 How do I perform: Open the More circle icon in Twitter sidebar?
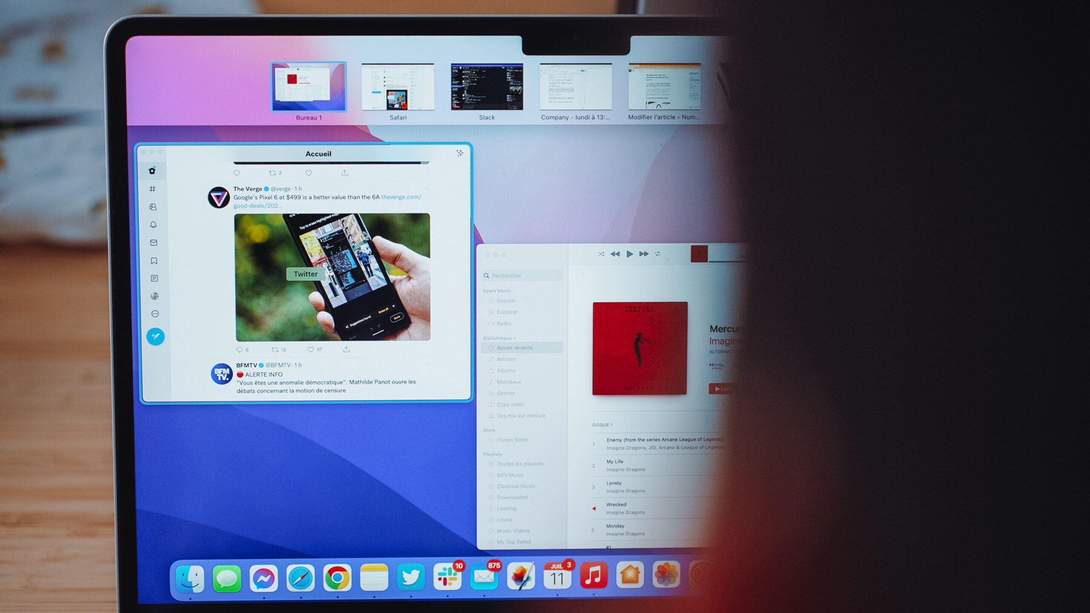(155, 314)
